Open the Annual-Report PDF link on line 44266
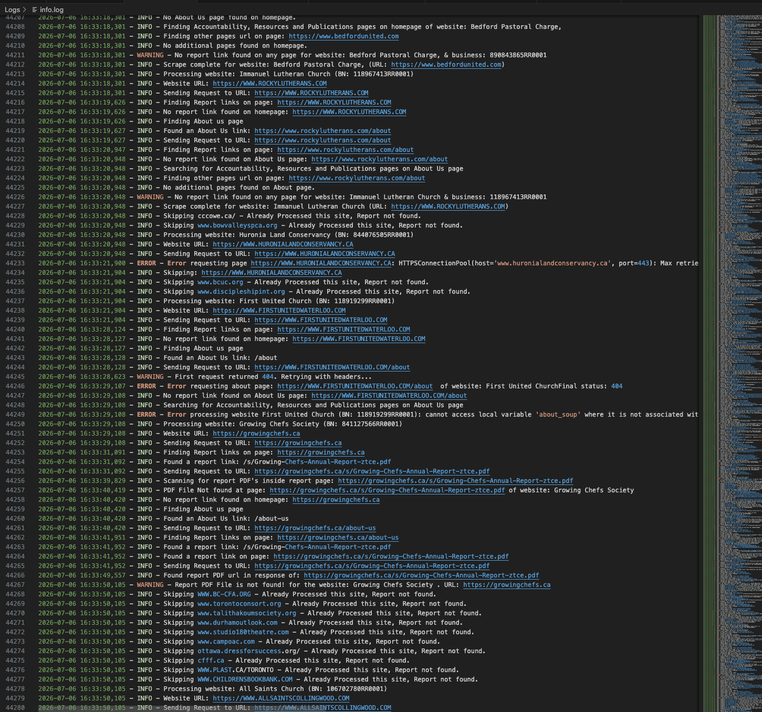 [x=421, y=575]
